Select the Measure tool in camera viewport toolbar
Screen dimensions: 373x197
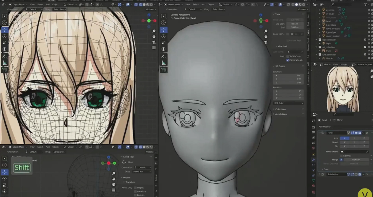(x=163, y=63)
